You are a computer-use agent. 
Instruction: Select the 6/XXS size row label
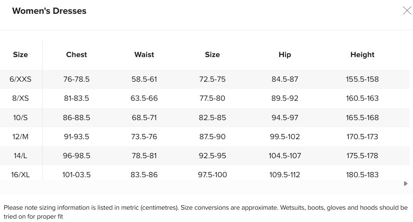pyautogui.click(x=21, y=79)
